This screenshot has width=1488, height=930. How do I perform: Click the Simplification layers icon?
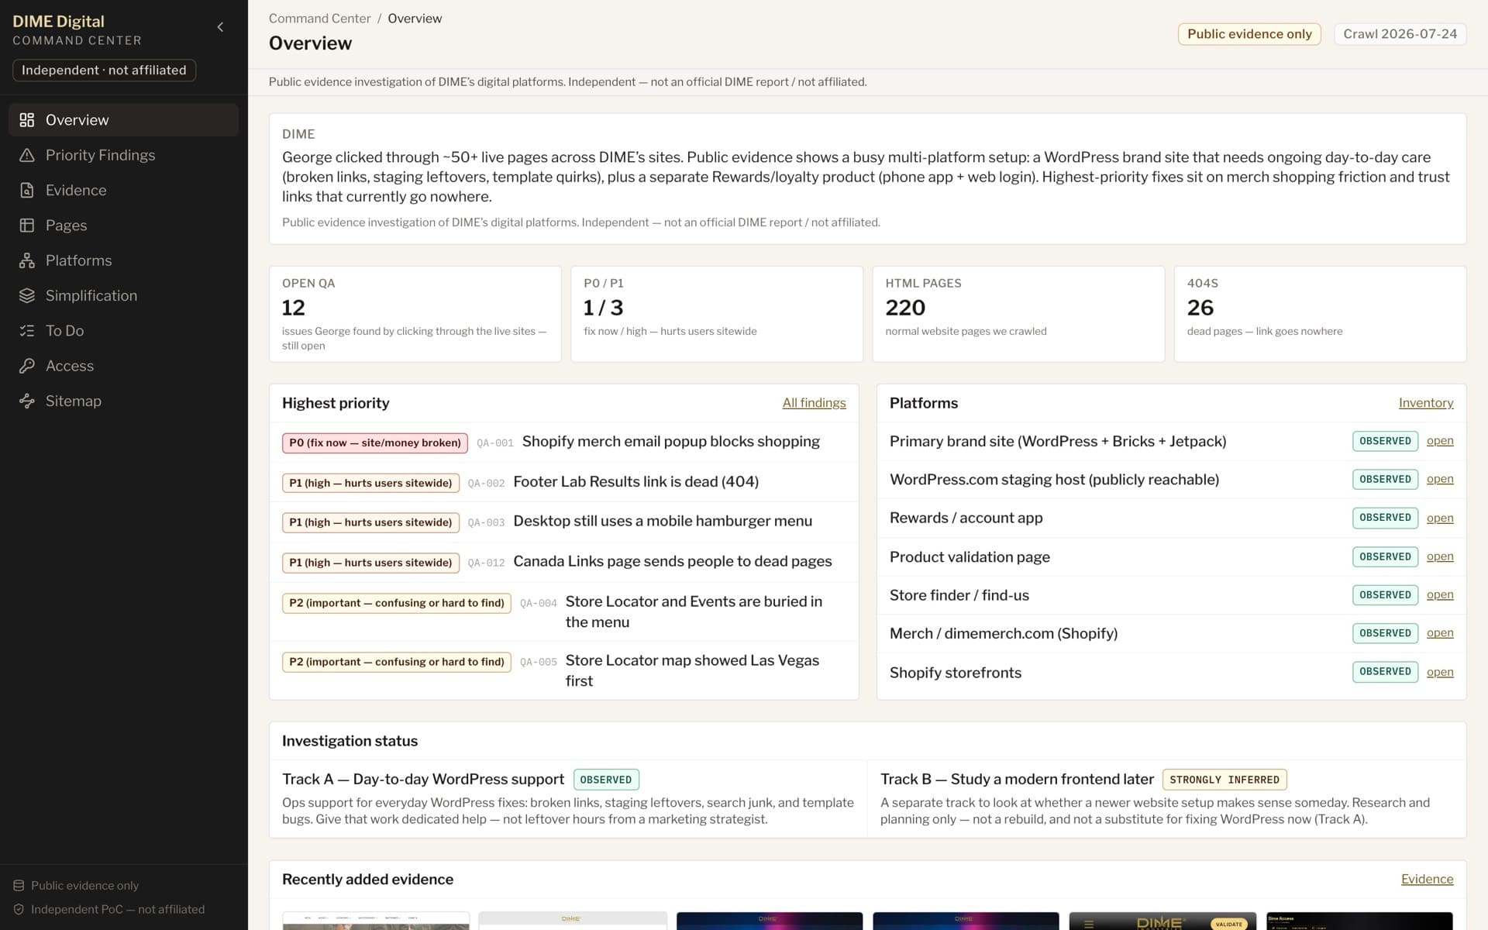click(27, 295)
